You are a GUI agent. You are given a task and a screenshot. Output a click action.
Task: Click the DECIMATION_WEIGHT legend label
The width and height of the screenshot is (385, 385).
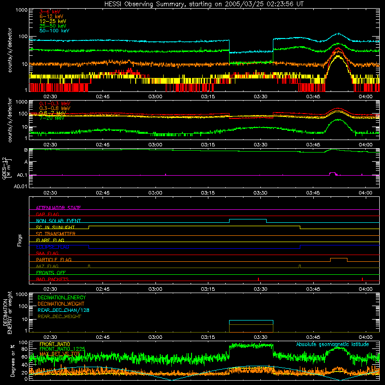61,304
